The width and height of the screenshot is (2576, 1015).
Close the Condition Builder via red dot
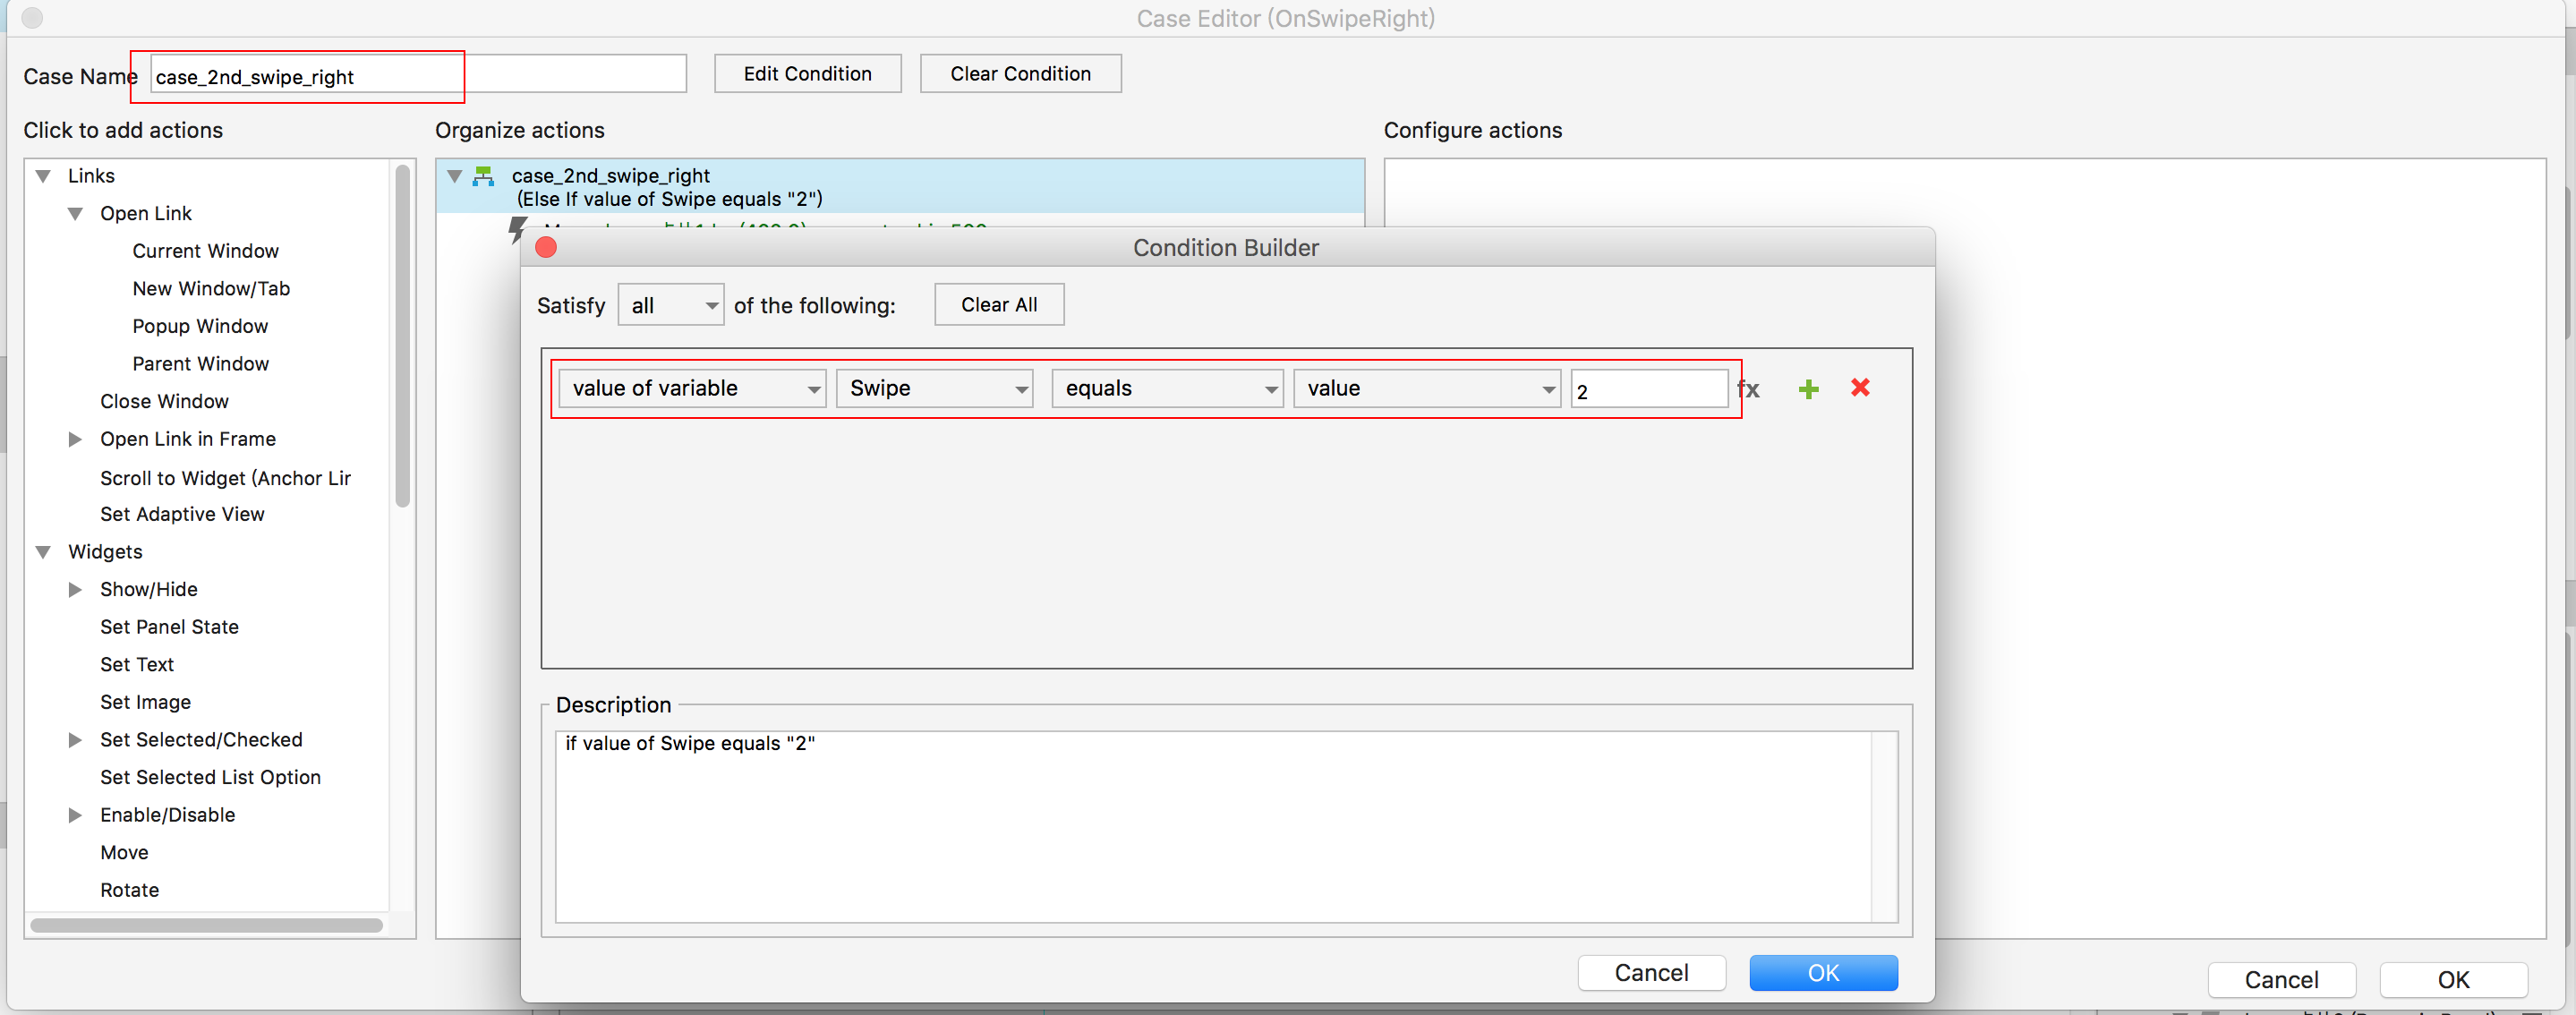[546, 247]
